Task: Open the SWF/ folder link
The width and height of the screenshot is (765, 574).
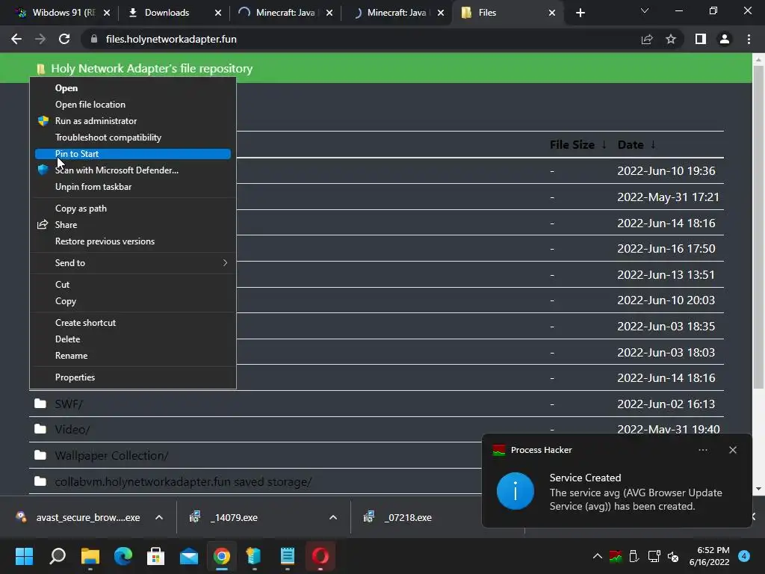Action: (x=69, y=404)
